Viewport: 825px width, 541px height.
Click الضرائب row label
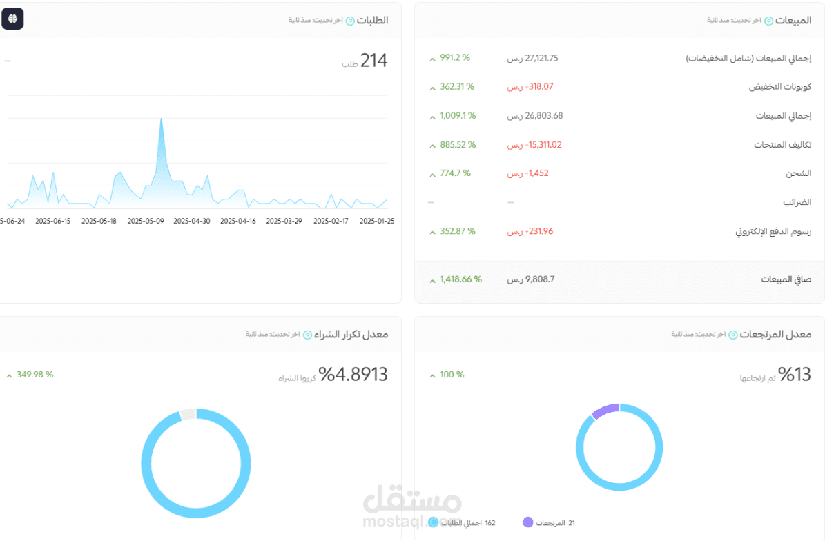(797, 202)
